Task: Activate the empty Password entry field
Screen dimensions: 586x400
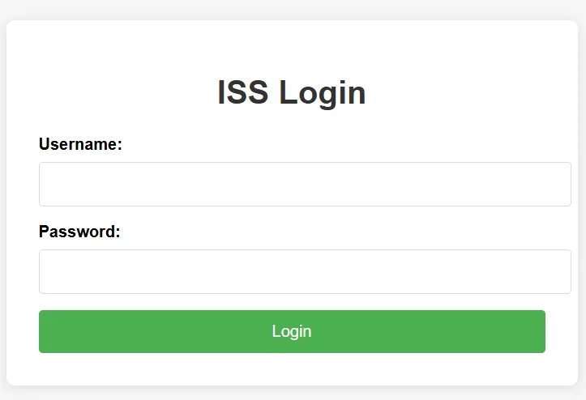Action: (305, 271)
